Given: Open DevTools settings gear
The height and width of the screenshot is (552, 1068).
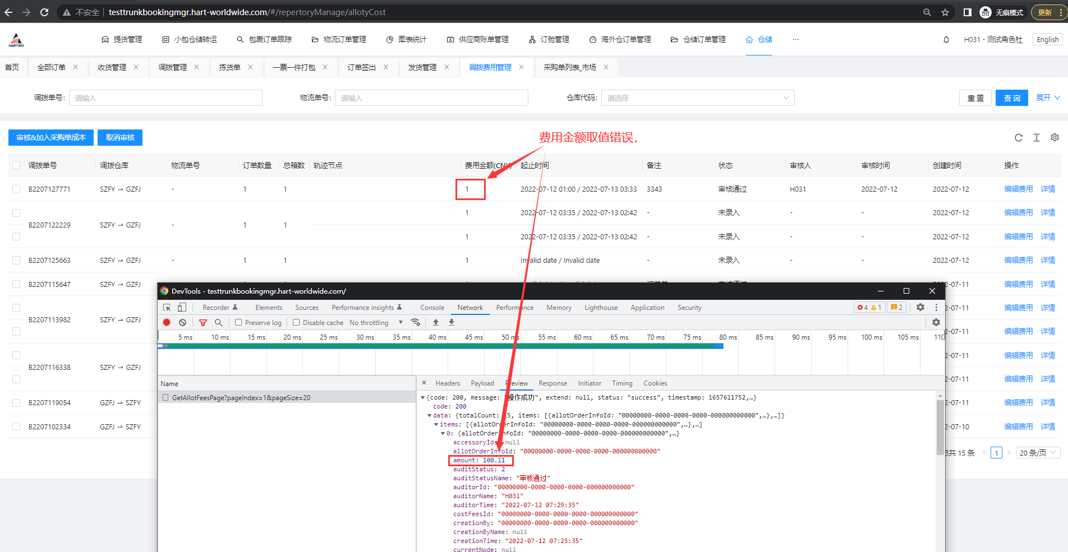Looking at the screenshot, I should click(x=920, y=307).
